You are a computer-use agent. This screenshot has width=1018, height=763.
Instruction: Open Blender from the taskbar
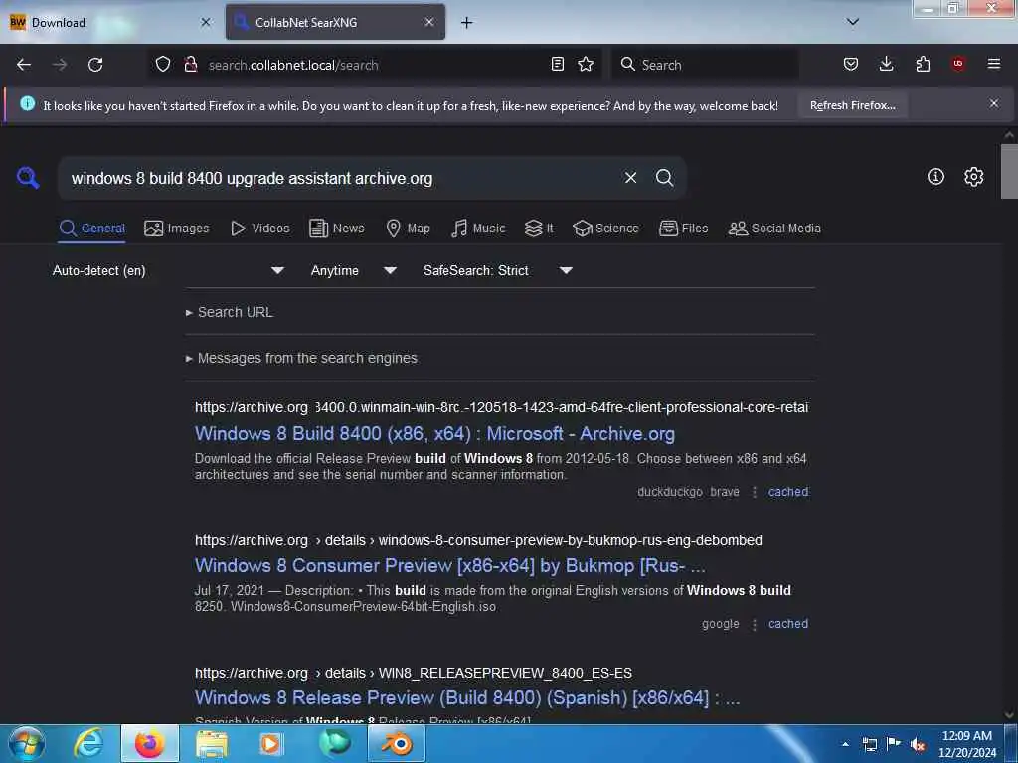click(x=398, y=743)
